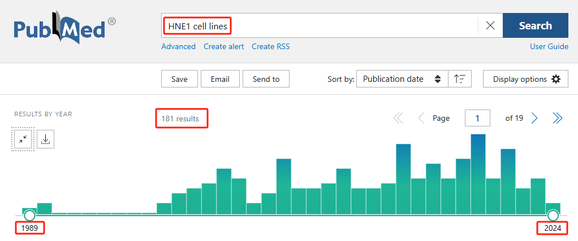Collapse the results by year chart
The image size is (578, 241).
click(23, 139)
